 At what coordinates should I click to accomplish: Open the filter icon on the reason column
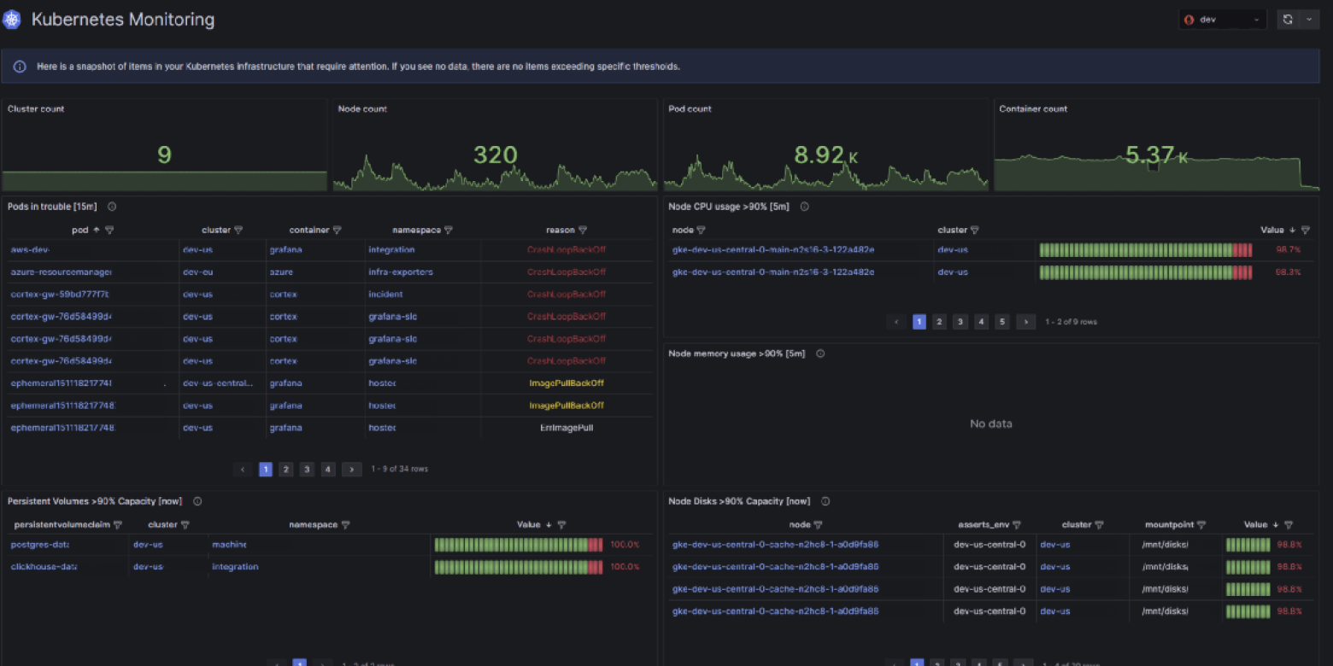pos(584,230)
